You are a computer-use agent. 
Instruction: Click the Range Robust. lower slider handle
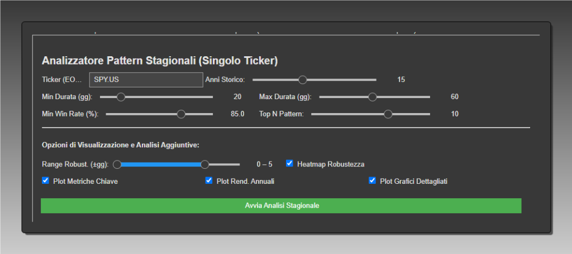point(117,164)
